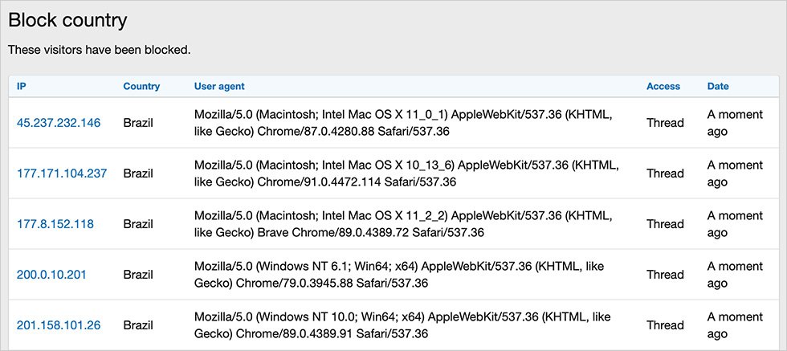Click the User agent column header
Screen dimensions: 787x351
[219, 87]
